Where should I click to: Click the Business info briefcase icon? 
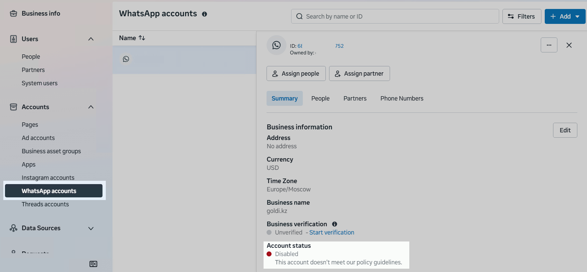13,14
